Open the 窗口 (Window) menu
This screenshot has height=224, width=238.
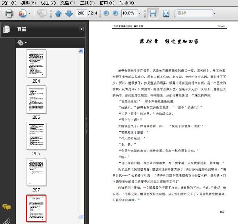107,3
